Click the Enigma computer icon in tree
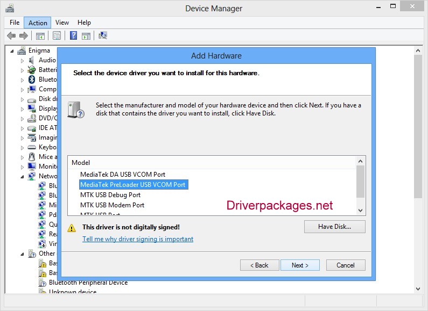This screenshot has width=428, height=311. pyautogui.click(x=22, y=50)
